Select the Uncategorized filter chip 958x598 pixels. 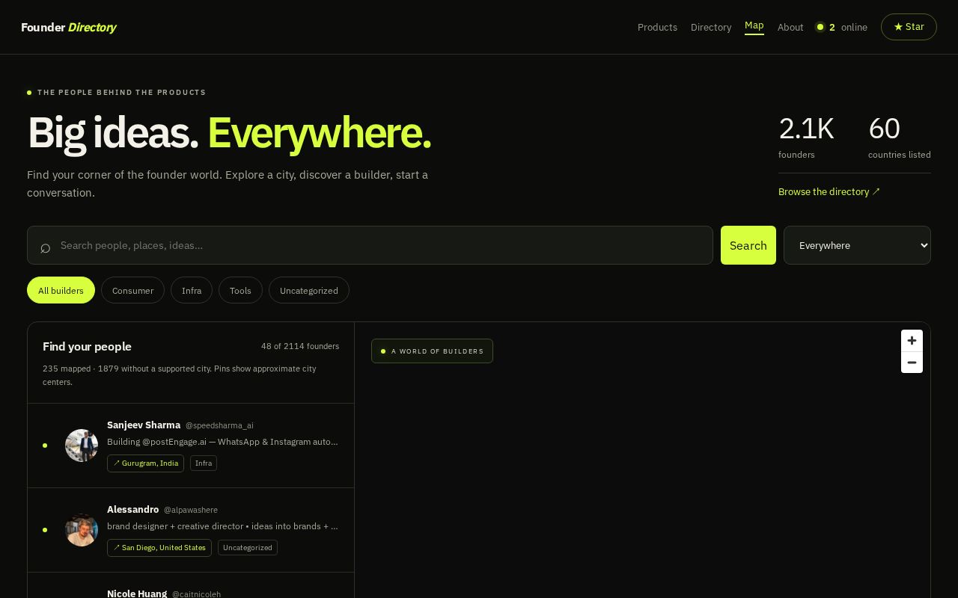(308, 290)
